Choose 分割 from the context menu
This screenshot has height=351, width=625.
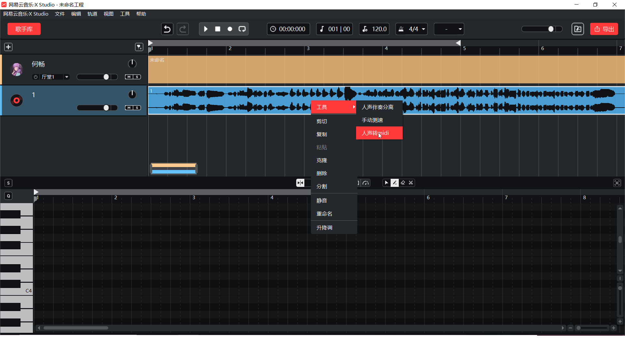(334, 186)
